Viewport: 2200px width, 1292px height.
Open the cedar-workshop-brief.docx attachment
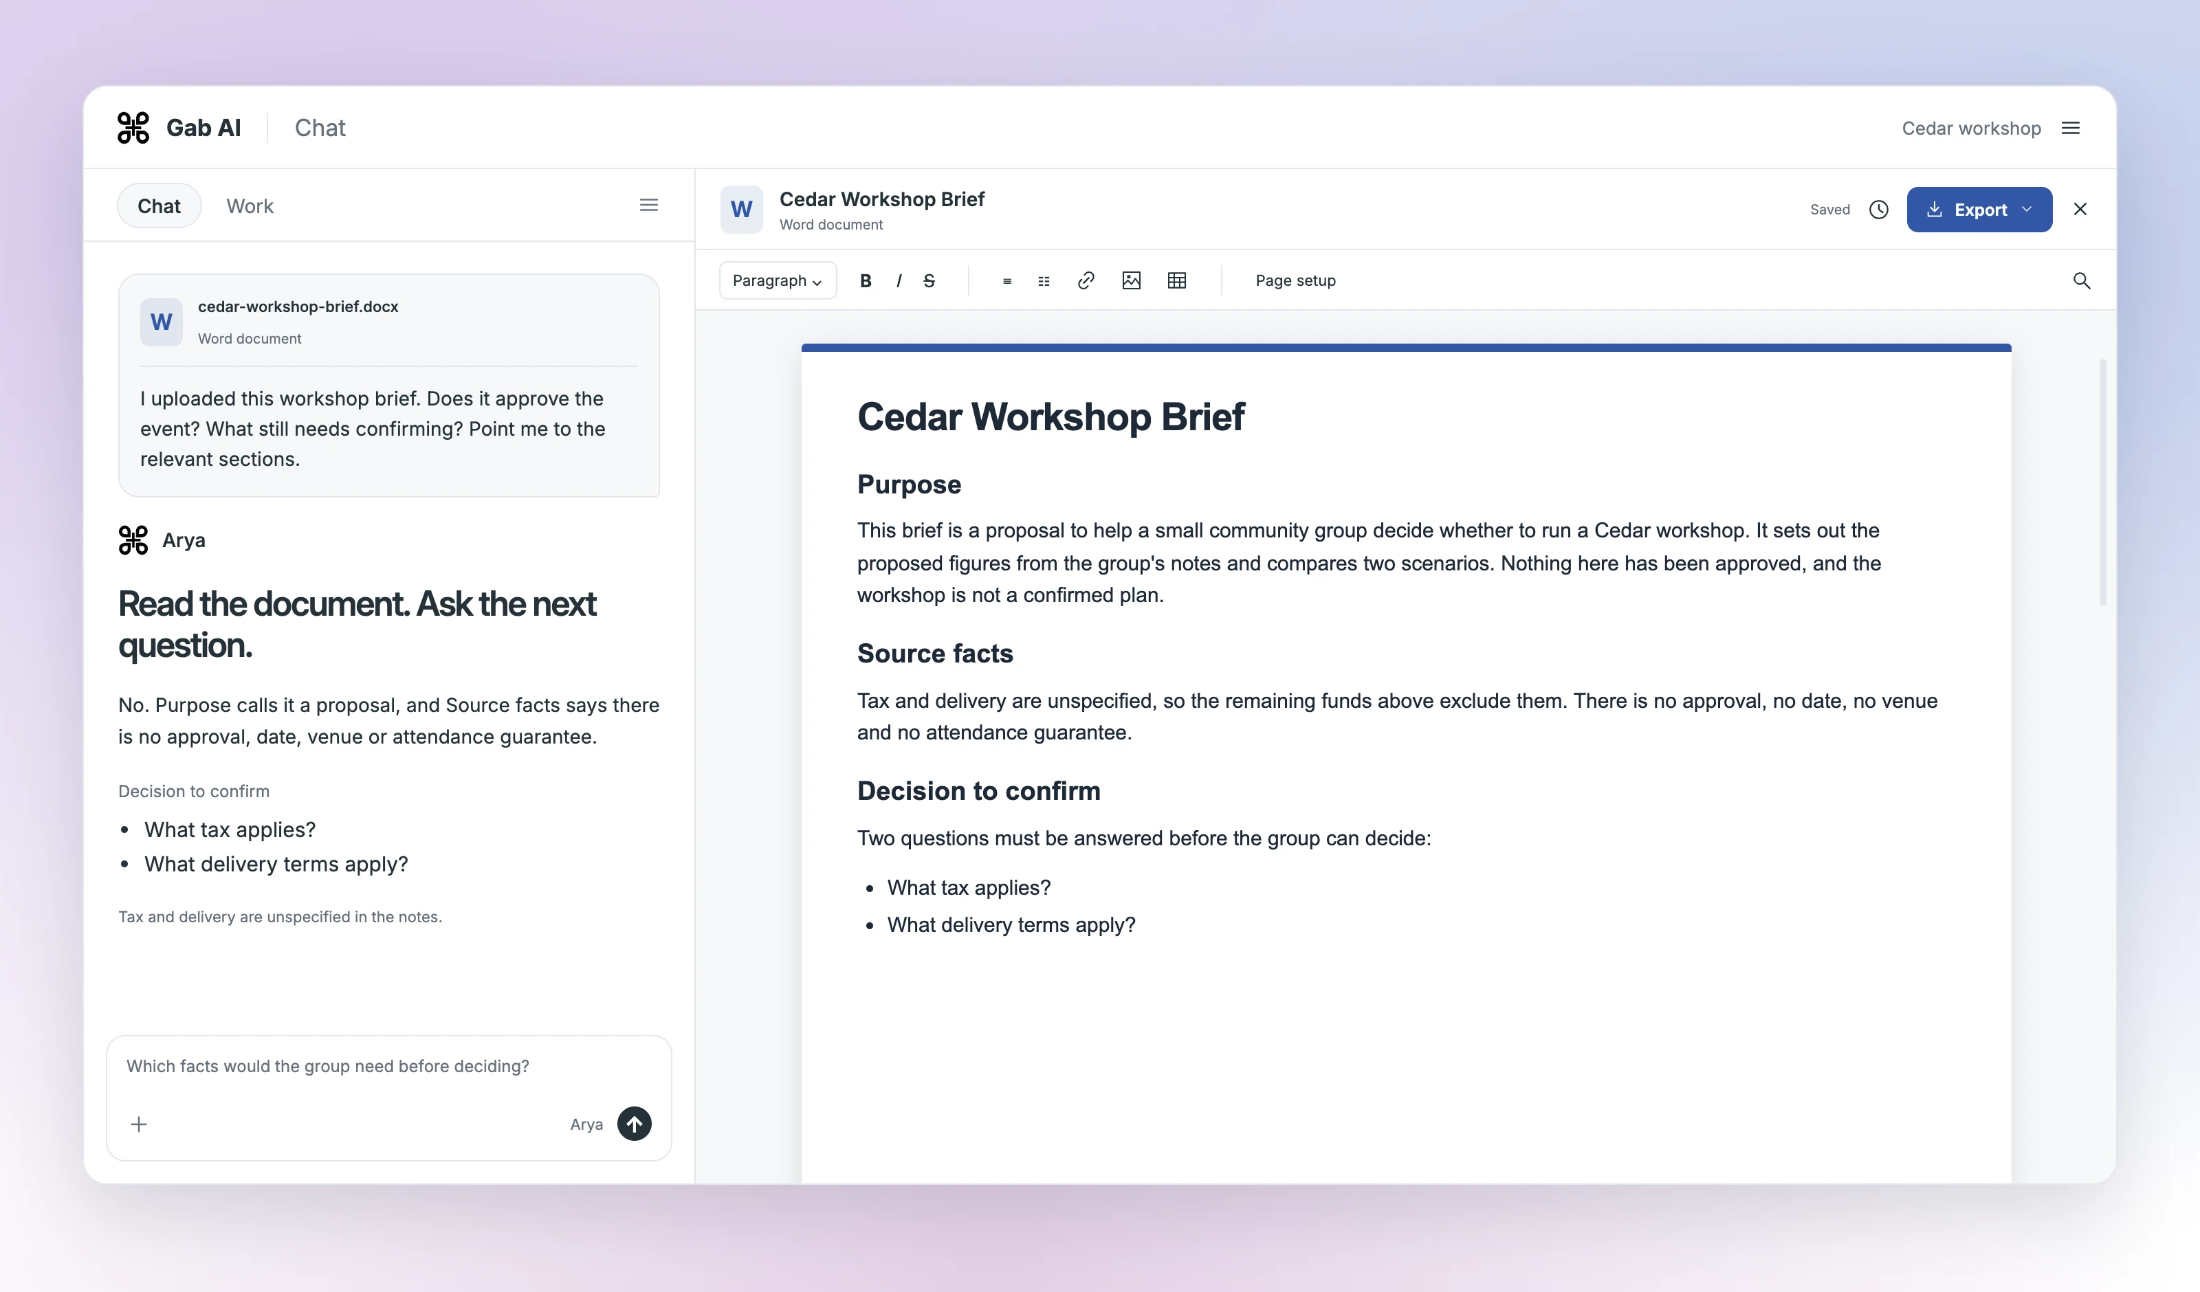pyautogui.click(x=388, y=322)
